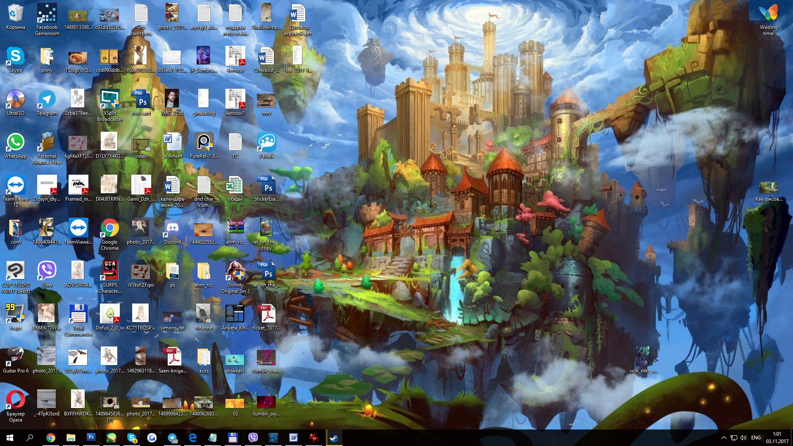793x446 pixels.
Task: Open the Viber desktop shortcut
Action: click(x=47, y=275)
